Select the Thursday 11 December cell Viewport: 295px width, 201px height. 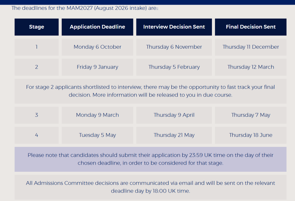coord(250,47)
